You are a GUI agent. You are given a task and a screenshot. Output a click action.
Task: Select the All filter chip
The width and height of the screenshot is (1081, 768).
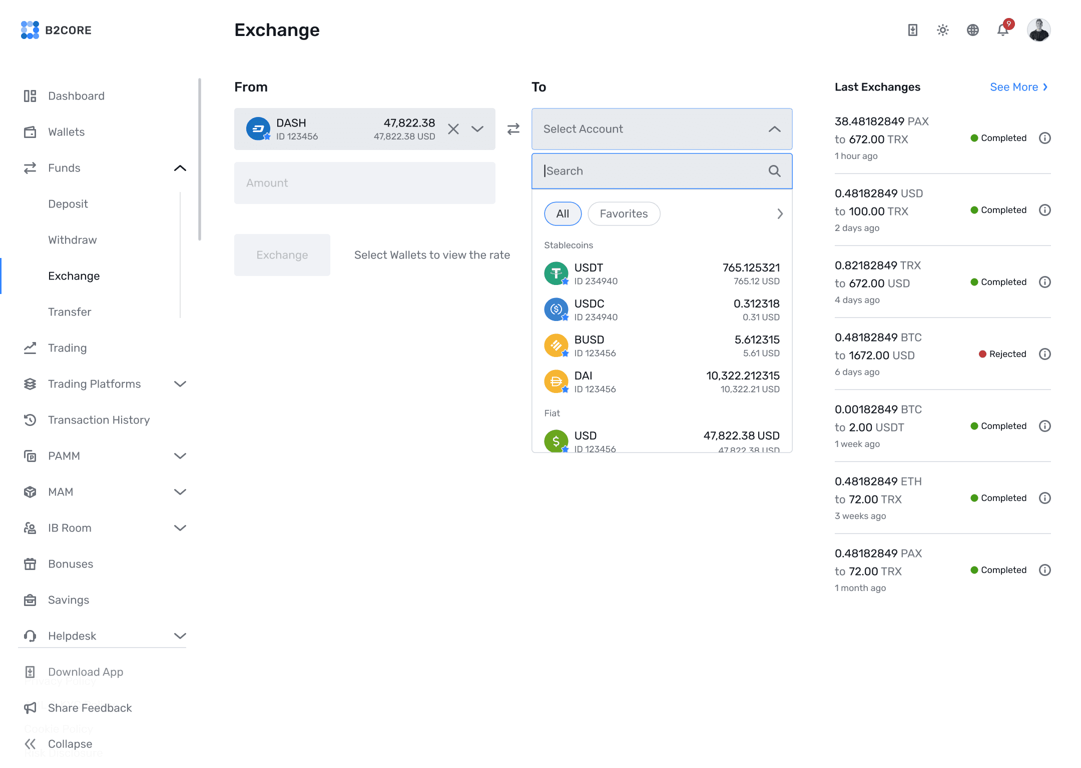point(563,214)
